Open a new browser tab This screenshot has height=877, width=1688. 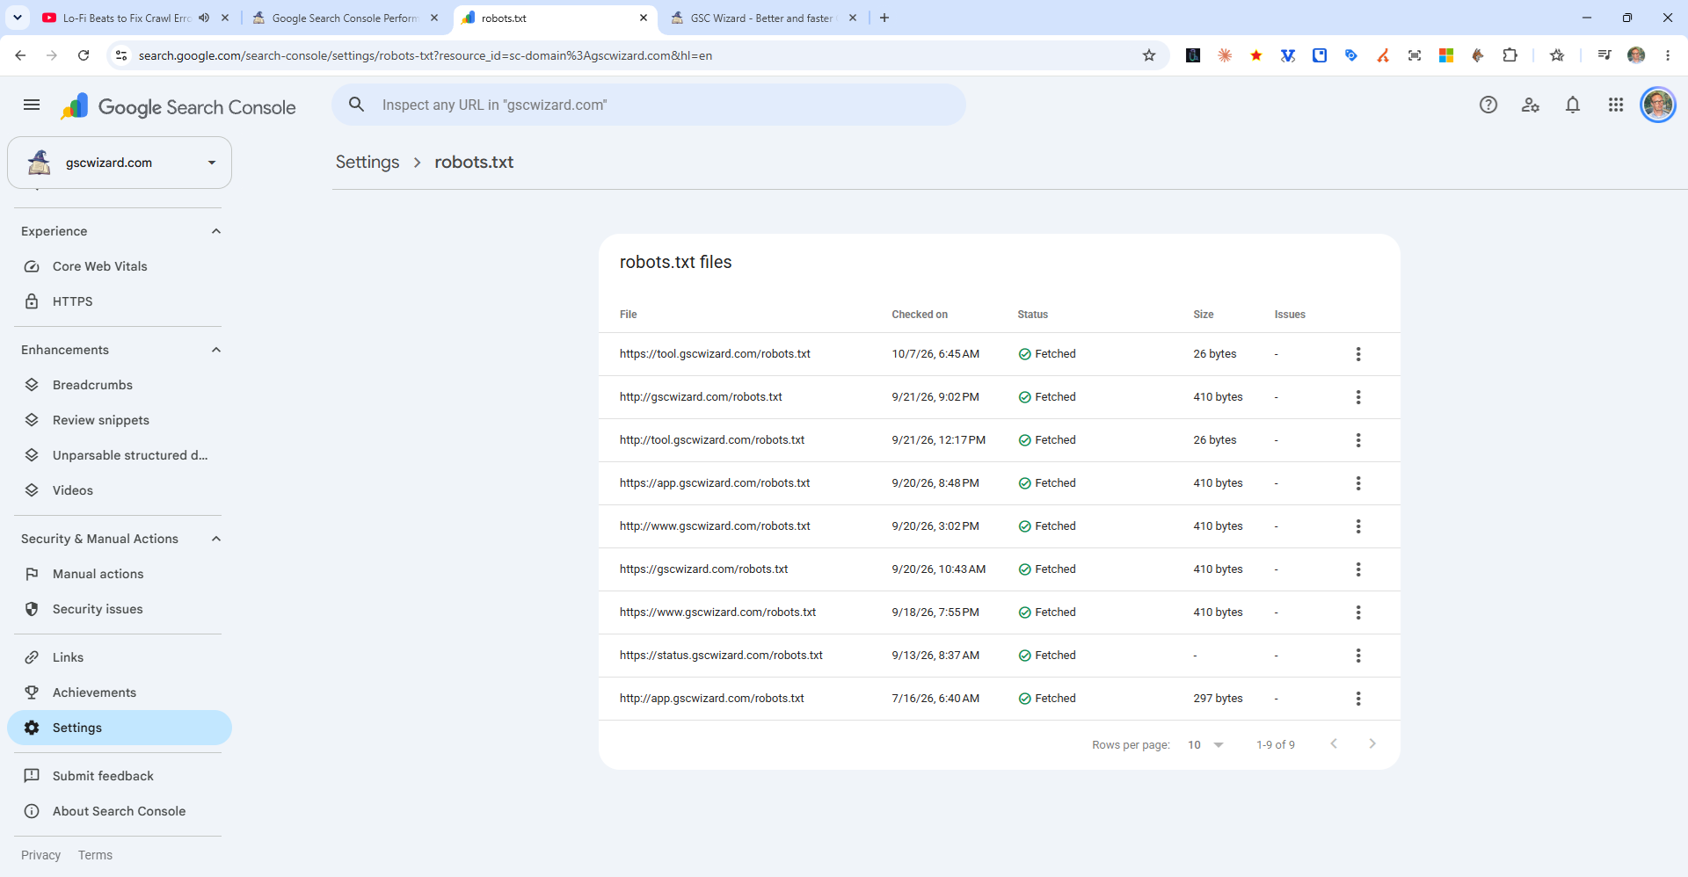click(884, 18)
